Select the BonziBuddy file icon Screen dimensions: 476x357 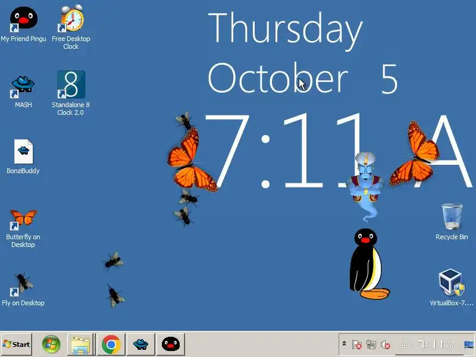(23, 156)
